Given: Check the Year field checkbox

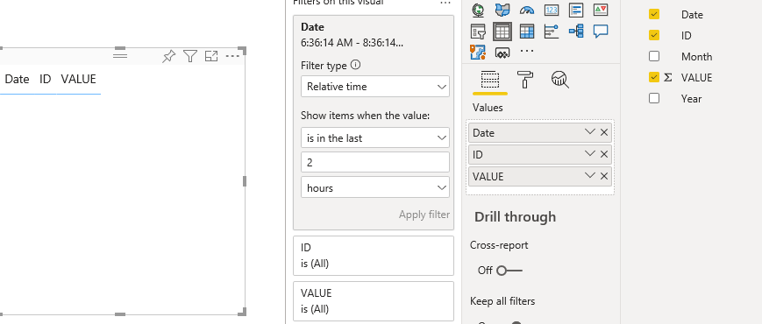Looking at the screenshot, I should (654, 98).
